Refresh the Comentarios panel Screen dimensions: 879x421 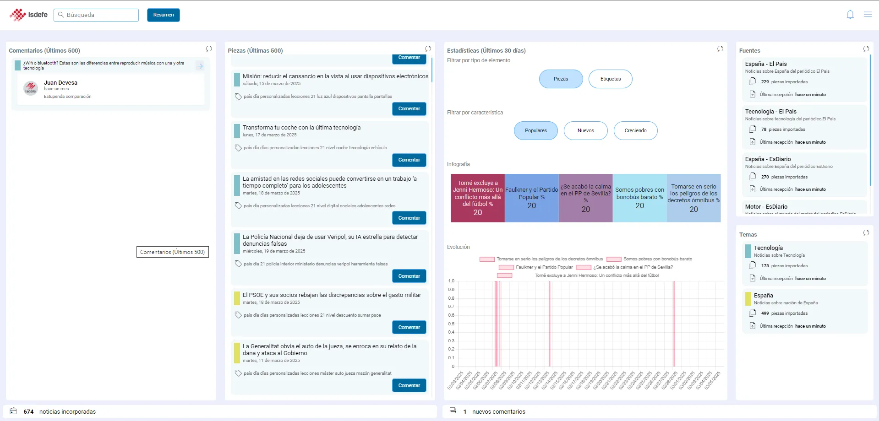click(x=209, y=49)
